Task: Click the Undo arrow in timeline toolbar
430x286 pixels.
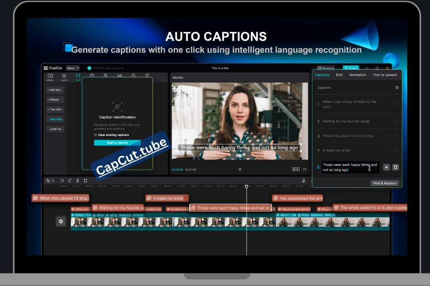Action: [62, 181]
